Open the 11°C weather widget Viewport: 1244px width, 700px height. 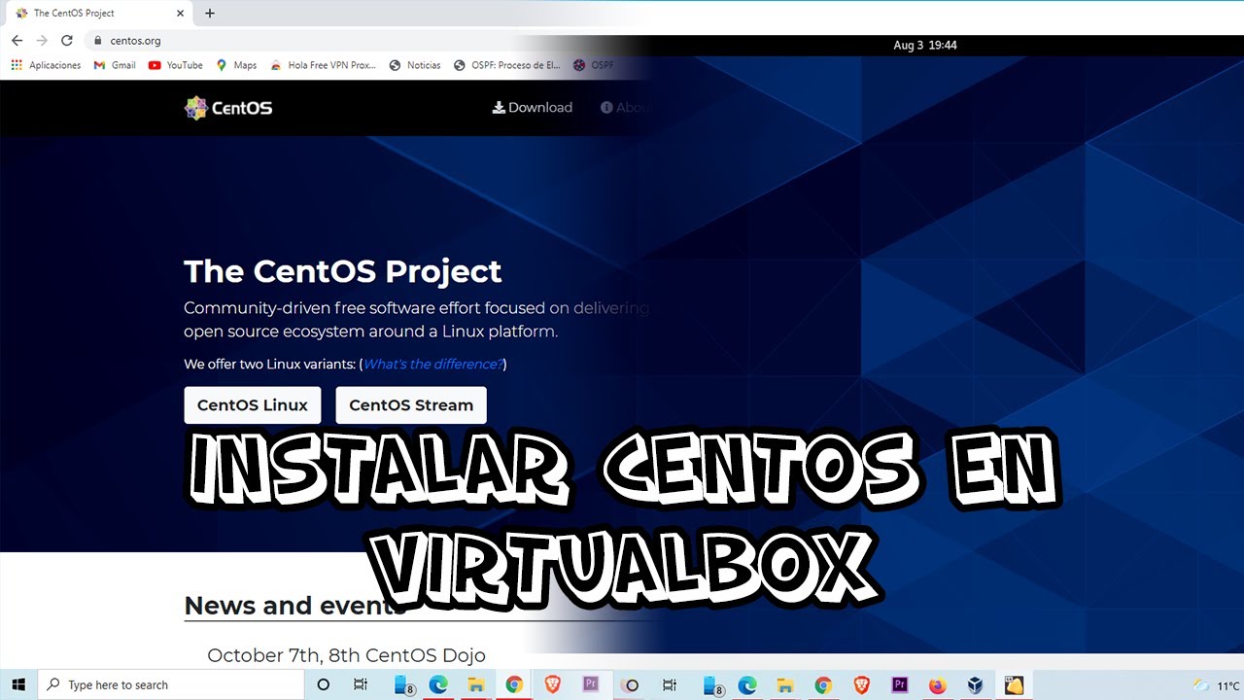point(1217,685)
